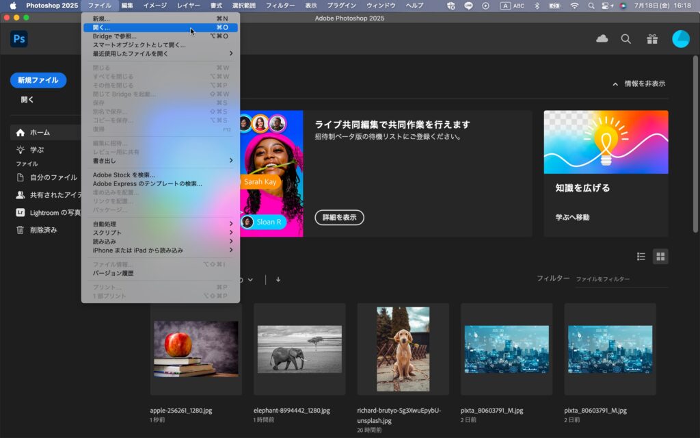700x438 pixels.
Task: Open the イメージ menu in menu bar
Action: [x=155, y=5]
